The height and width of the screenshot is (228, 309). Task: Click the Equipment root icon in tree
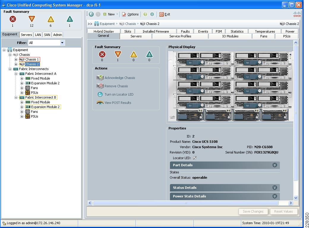pyautogui.click(x=10, y=50)
